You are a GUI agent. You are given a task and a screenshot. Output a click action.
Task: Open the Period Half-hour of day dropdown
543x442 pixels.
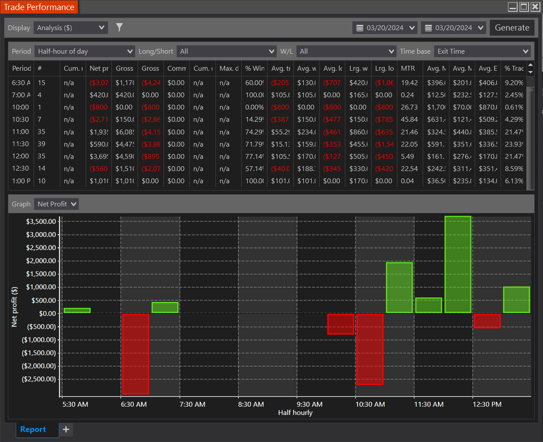click(85, 51)
